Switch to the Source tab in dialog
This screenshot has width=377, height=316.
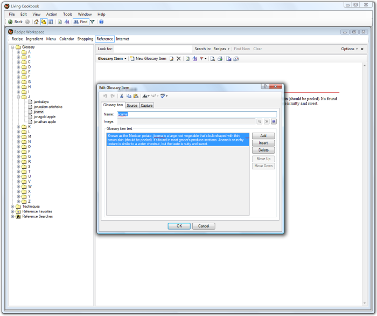pos(132,105)
